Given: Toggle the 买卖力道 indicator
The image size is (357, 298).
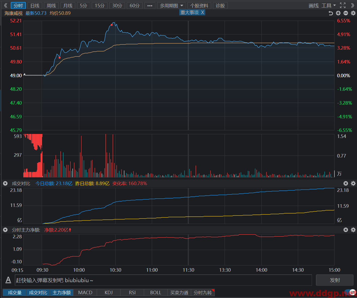Looking at the screenshot, I should (x=179, y=292).
